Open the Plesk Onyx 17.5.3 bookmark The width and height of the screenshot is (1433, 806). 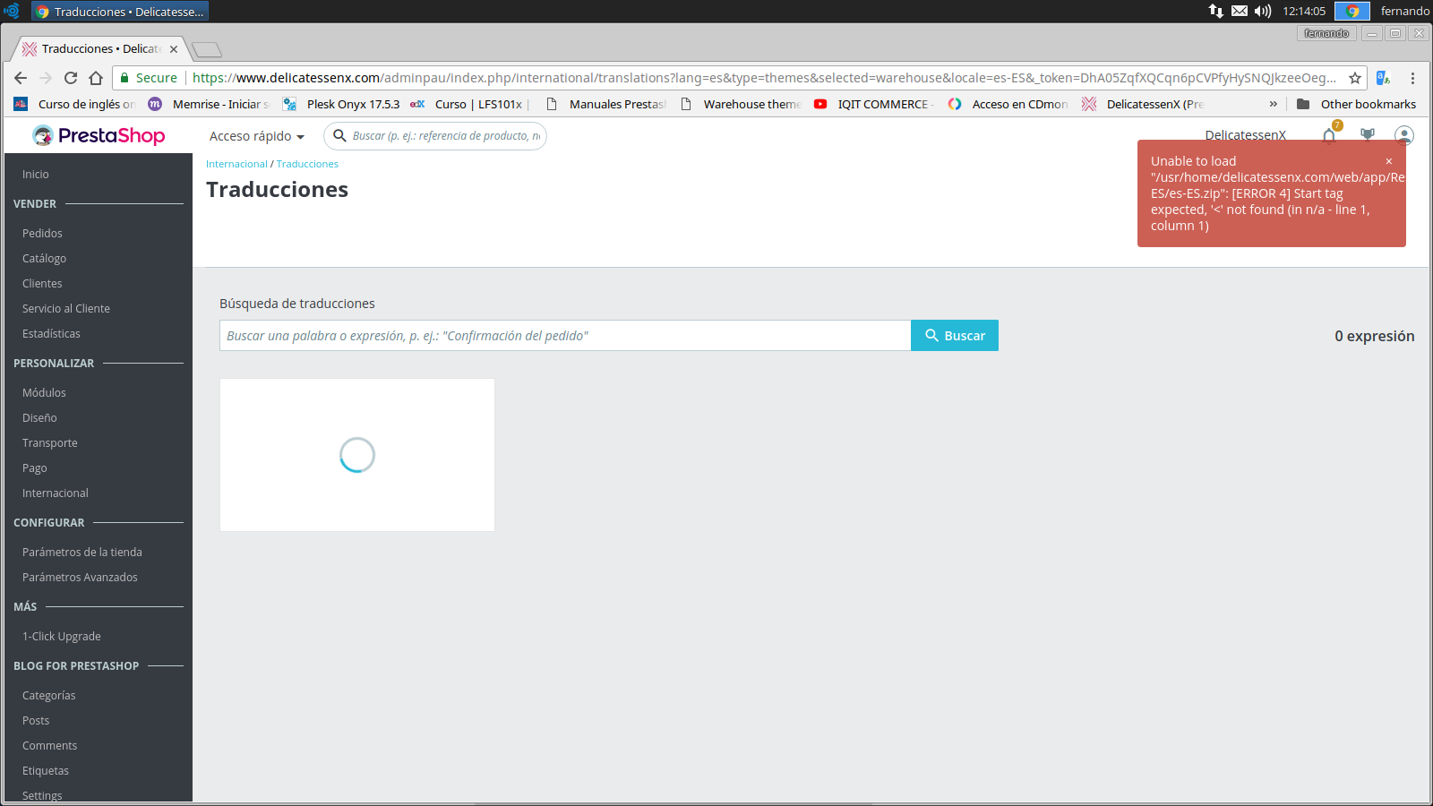pyautogui.click(x=341, y=104)
